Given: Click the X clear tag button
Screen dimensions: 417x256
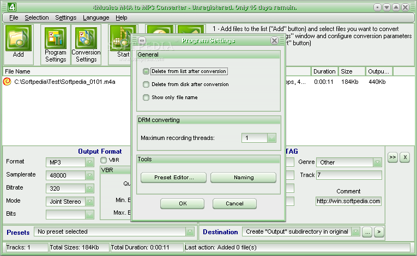Looking at the screenshot, I should pos(405,157).
